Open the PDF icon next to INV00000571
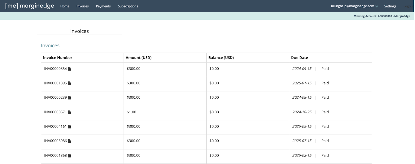The image size is (415, 164). click(69, 112)
